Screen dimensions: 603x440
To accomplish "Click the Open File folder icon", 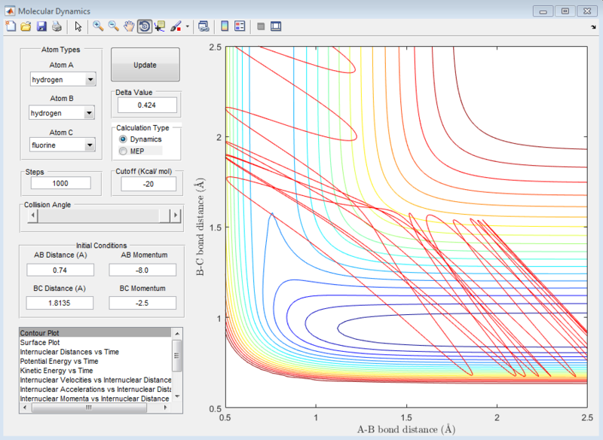I will coord(26,26).
